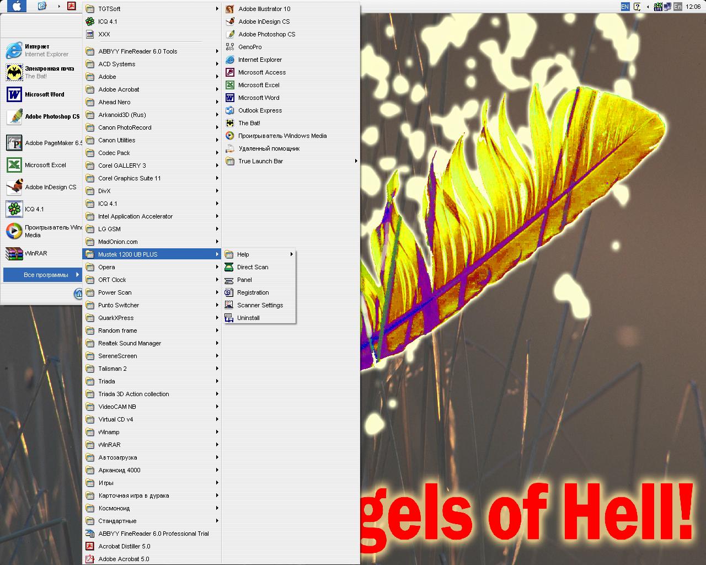Open pinned The Bat! email in start menu
Viewport: 706px width, 565px height.
[x=42, y=72]
